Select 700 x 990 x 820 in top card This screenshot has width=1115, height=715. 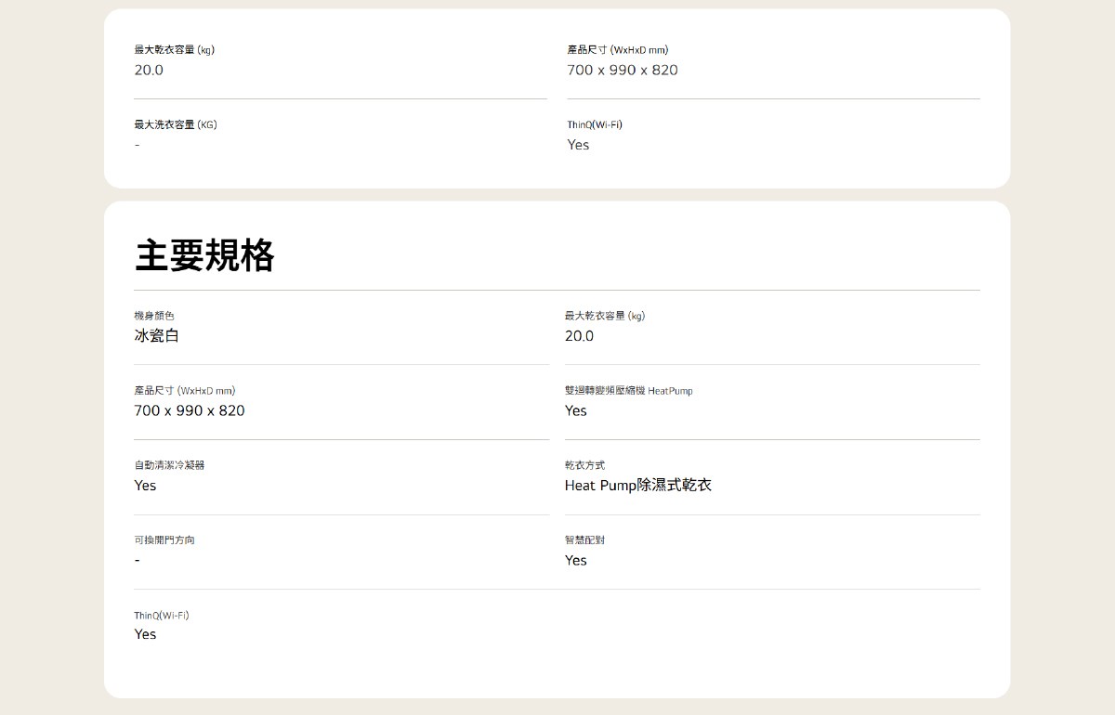click(x=623, y=71)
